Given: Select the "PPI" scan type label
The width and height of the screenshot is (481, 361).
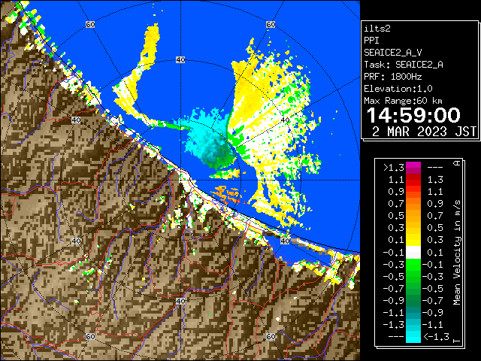Looking at the screenshot, I should (371, 41).
